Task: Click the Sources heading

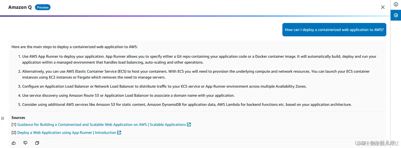Action: (x=18, y=118)
